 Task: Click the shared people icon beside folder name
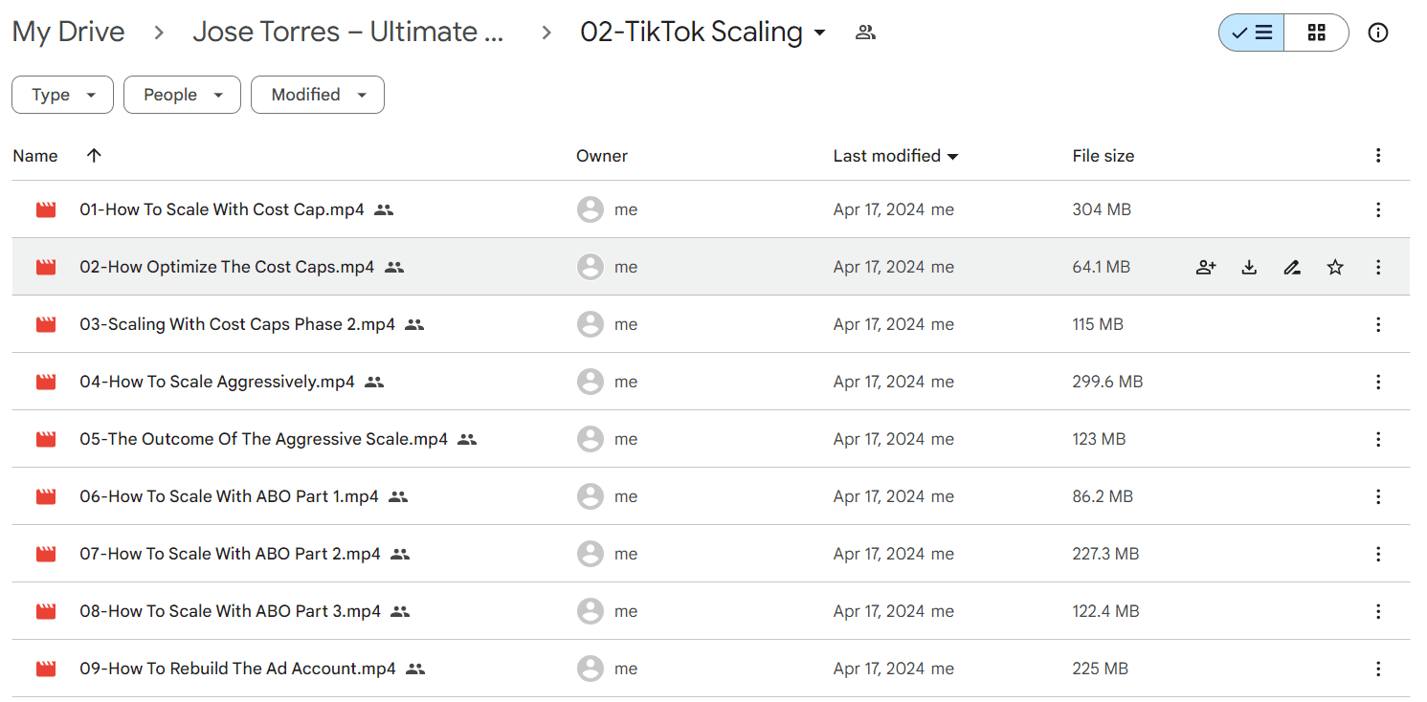(865, 33)
